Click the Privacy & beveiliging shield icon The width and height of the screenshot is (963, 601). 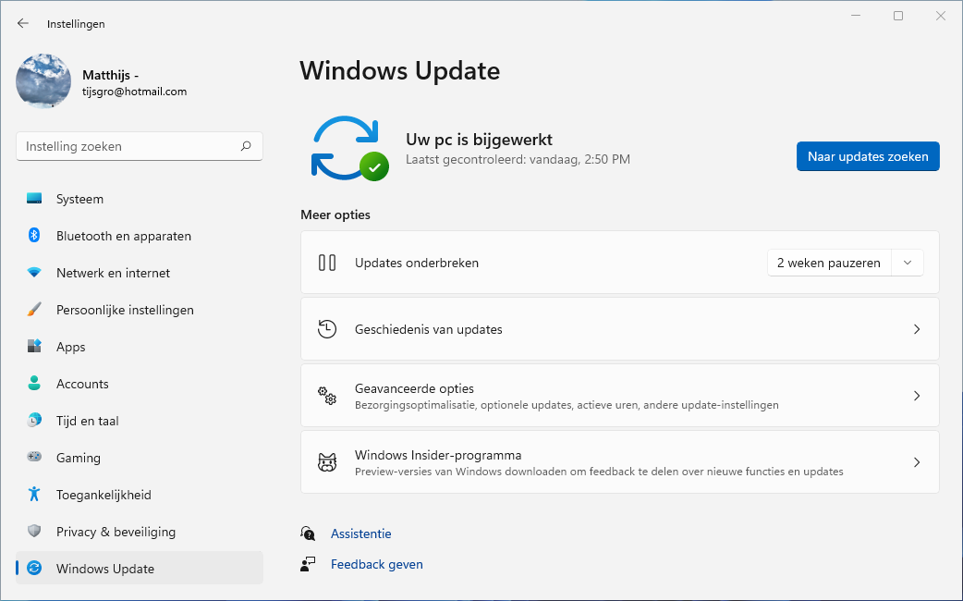pos(34,532)
